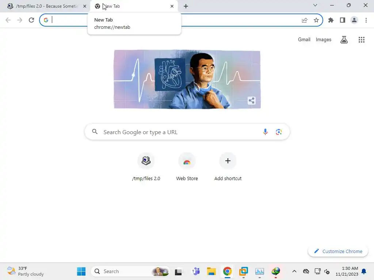Share this page from address bar
Image resolution: width=374 pixels, height=280 pixels.
[x=305, y=20]
